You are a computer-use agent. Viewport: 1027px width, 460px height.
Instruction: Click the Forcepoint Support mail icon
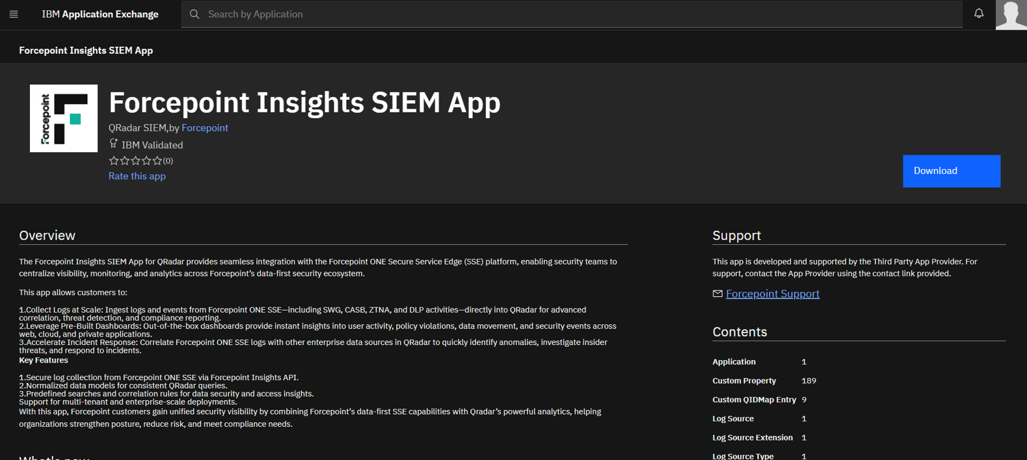(x=717, y=294)
